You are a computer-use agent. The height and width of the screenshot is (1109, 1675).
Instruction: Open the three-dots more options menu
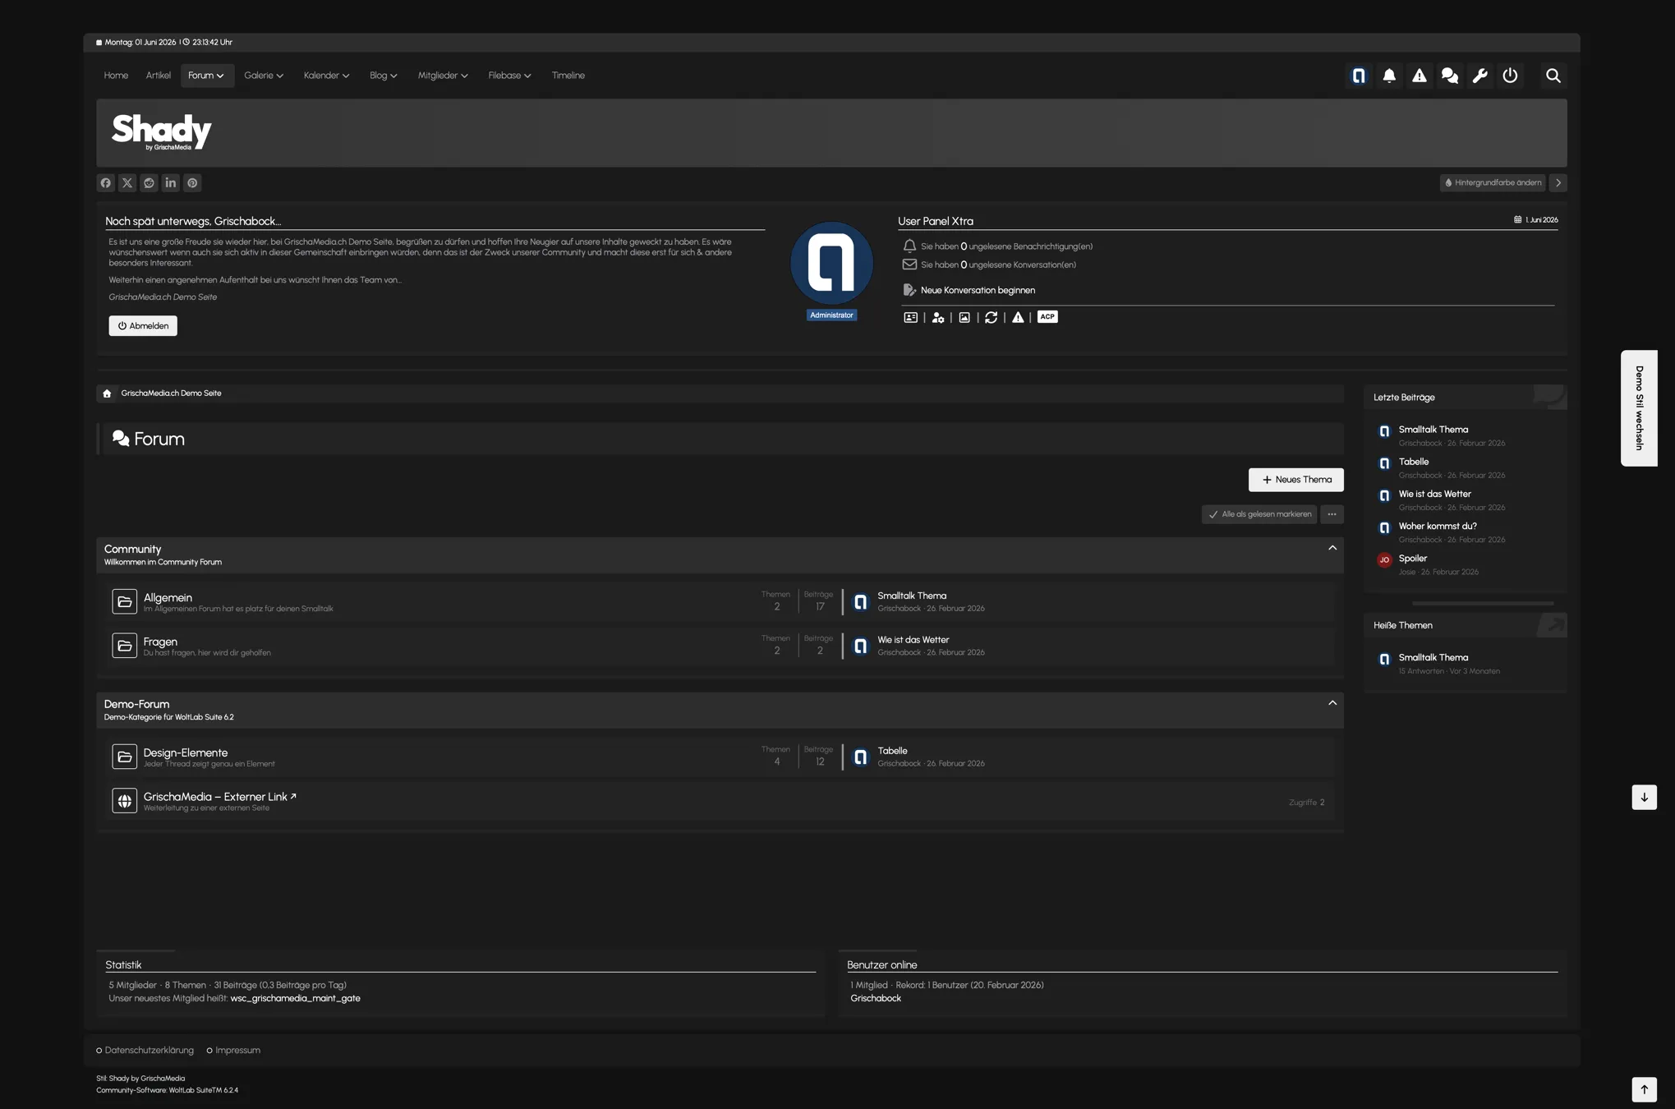pos(1332,514)
